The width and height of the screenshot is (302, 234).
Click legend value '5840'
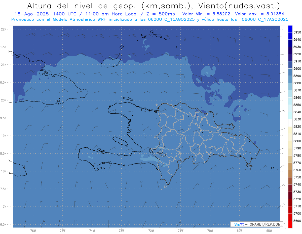(x=297, y=112)
